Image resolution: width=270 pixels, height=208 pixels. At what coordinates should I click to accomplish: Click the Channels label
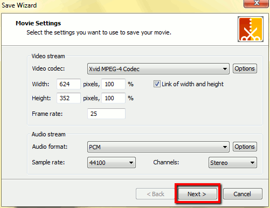point(166,162)
